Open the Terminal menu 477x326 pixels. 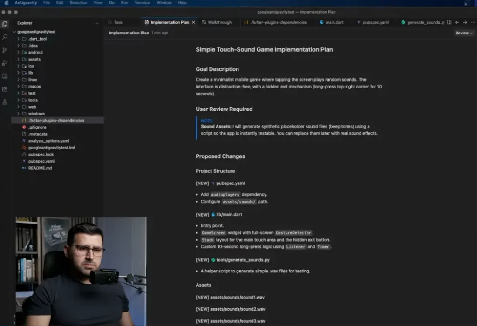[x=142, y=3]
